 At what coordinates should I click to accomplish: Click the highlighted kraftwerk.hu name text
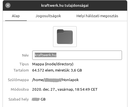coord(45,55)
